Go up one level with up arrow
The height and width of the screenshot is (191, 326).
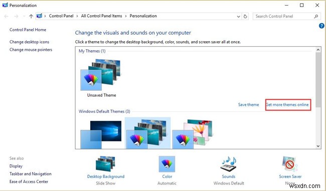click(31, 16)
